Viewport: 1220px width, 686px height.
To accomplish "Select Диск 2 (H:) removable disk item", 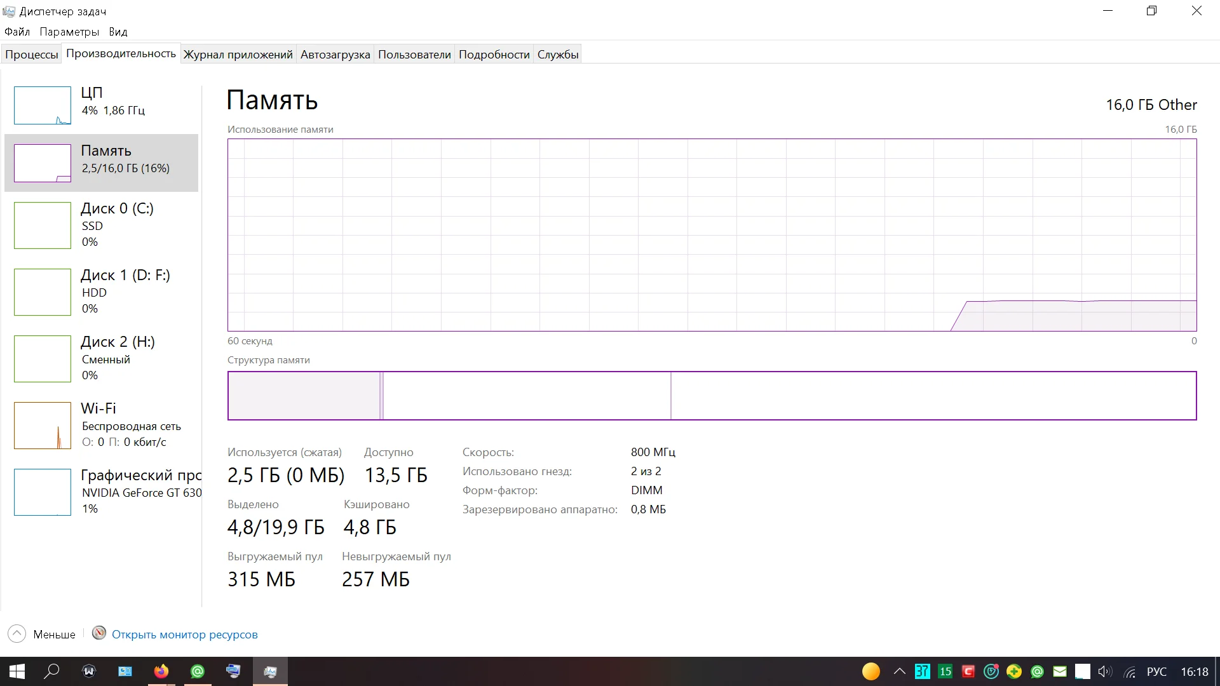I will point(102,358).
